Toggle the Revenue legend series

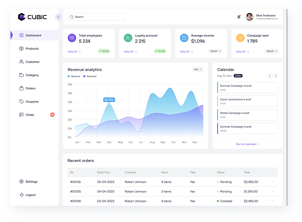74,76
